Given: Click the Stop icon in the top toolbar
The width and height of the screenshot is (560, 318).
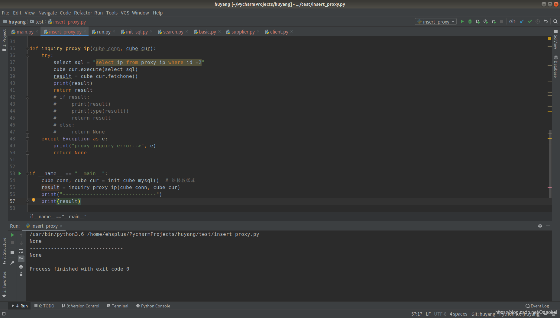Looking at the screenshot, I should tap(501, 21).
